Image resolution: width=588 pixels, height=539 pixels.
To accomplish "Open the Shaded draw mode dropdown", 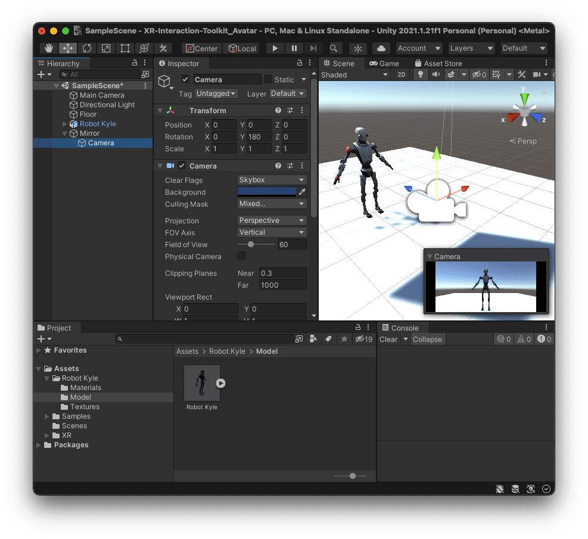I will point(354,74).
